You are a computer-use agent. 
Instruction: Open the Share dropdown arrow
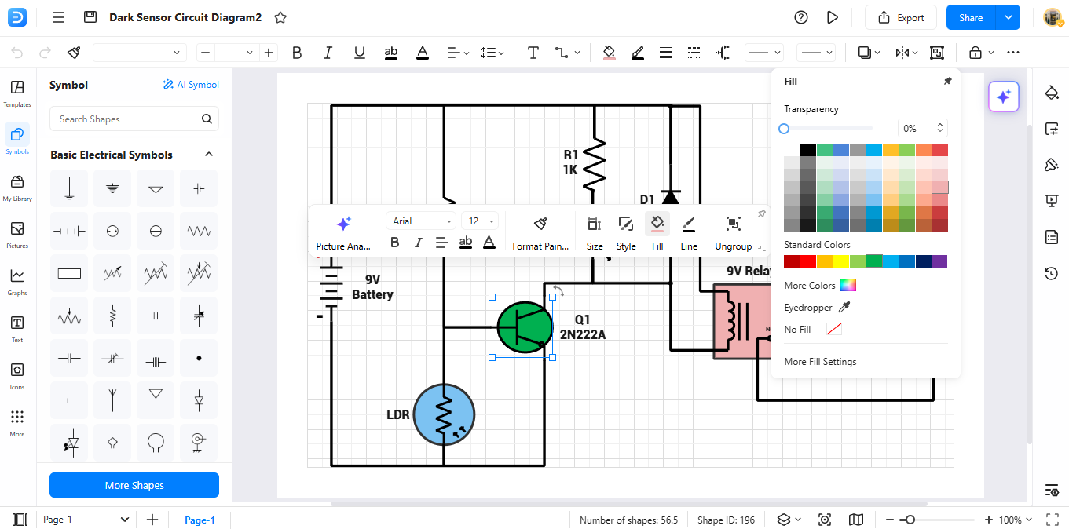[1008, 17]
